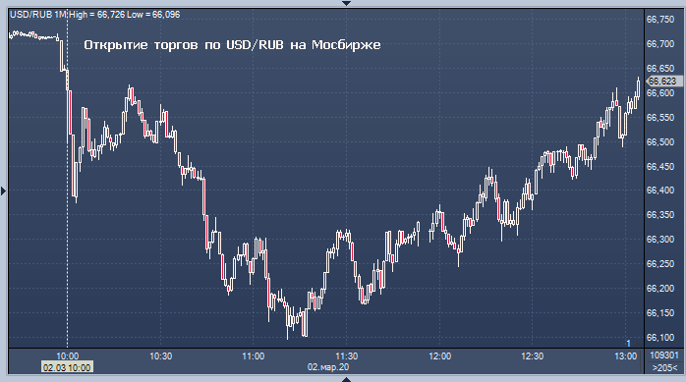Select the 02.03 10:00 cursor date label
This screenshot has width=686, height=382.
(x=67, y=367)
